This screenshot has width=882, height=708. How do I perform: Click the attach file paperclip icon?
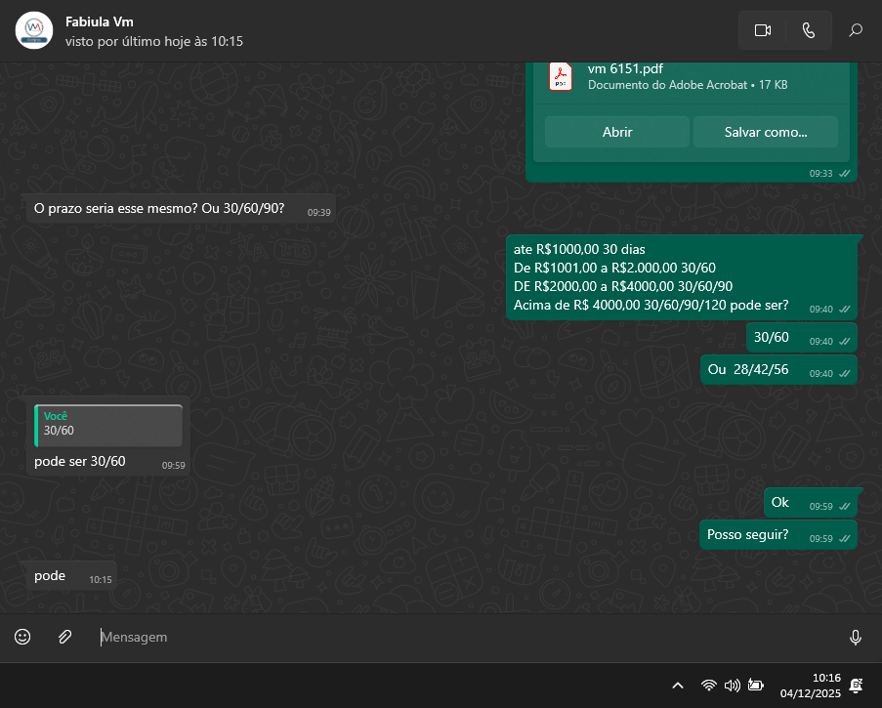[64, 637]
